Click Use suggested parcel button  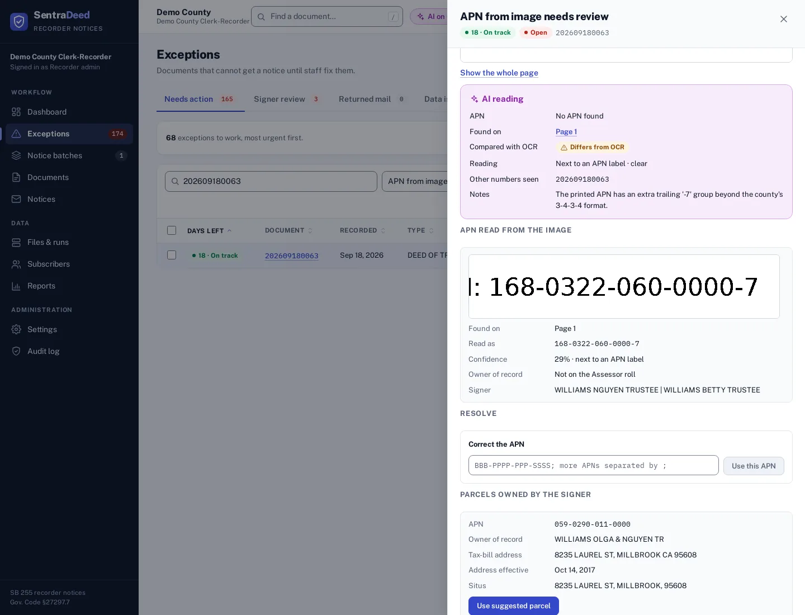pyautogui.click(x=514, y=606)
